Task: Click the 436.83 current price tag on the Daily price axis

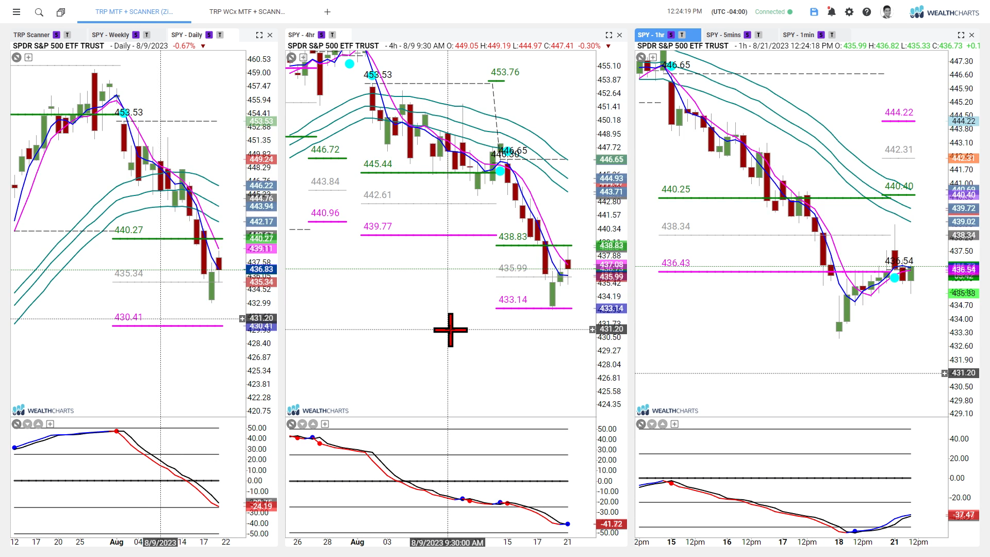Action: click(261, 269)
